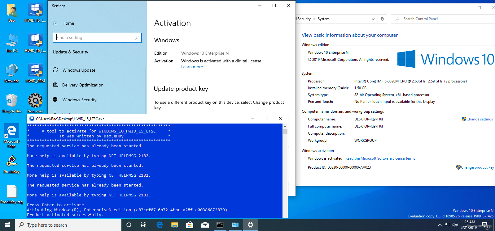Image resolution: width=495 pixels, height=231 pixels.
Task: Click Change product key in Control Panel
Action: coord(477,167)
